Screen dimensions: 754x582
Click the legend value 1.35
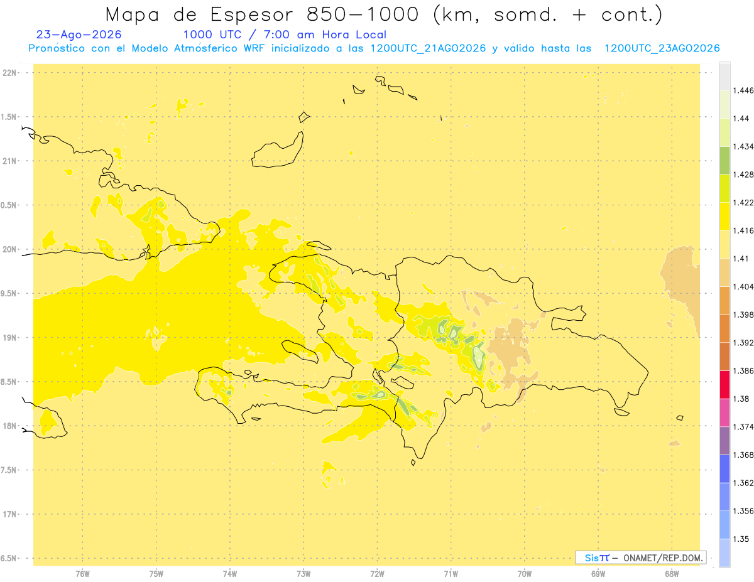click(742, 539)
